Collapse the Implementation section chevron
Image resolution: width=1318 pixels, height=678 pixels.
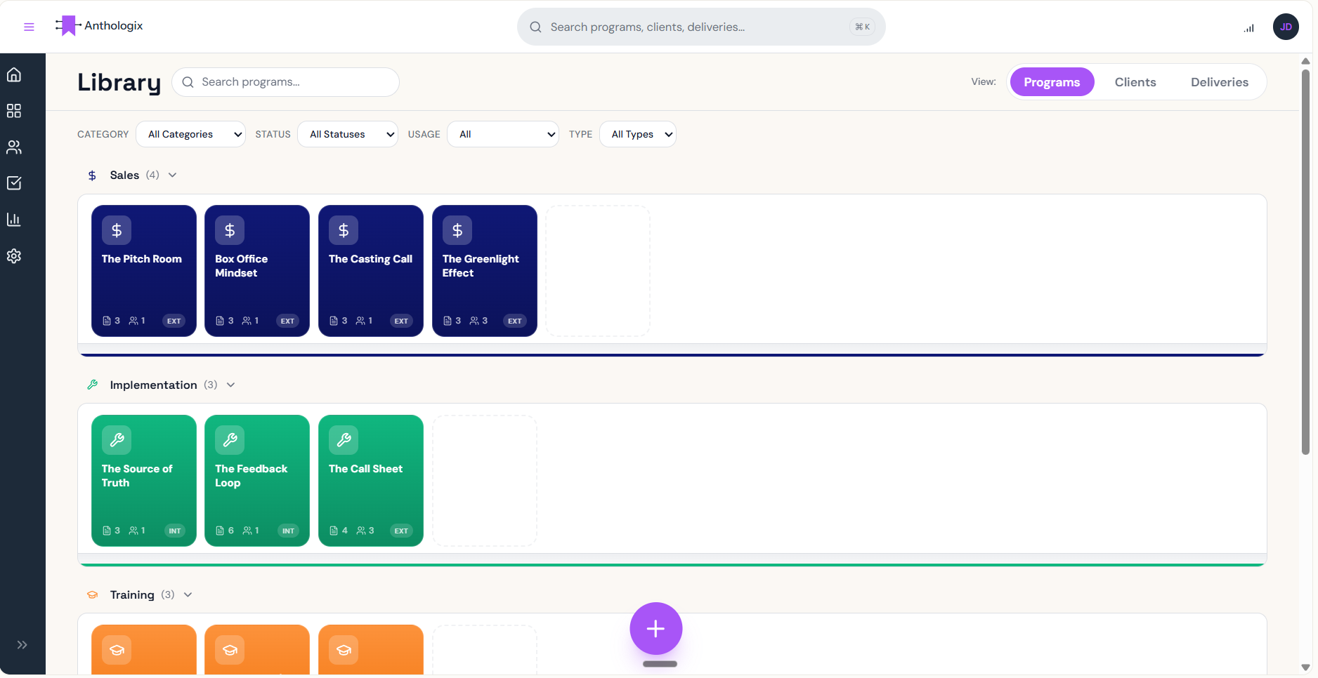(x=230, y=385)
